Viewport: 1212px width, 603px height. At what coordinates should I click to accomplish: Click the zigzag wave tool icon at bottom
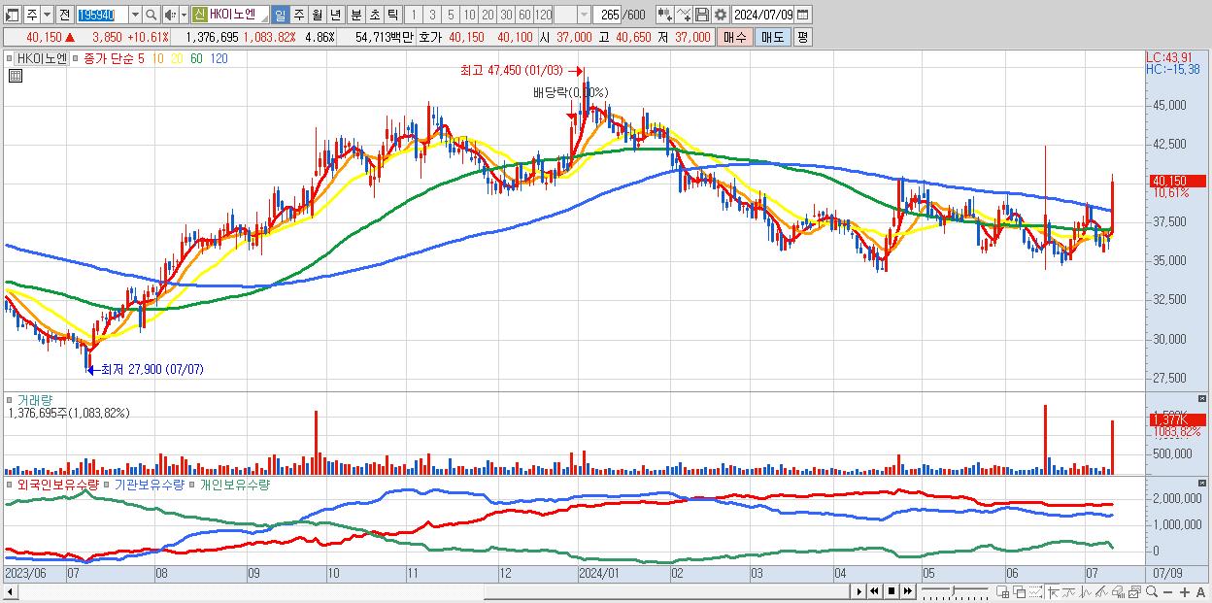1086,592
